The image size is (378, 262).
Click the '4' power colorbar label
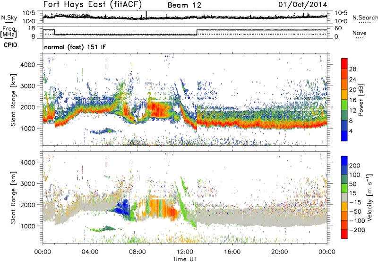pos(351,131)
